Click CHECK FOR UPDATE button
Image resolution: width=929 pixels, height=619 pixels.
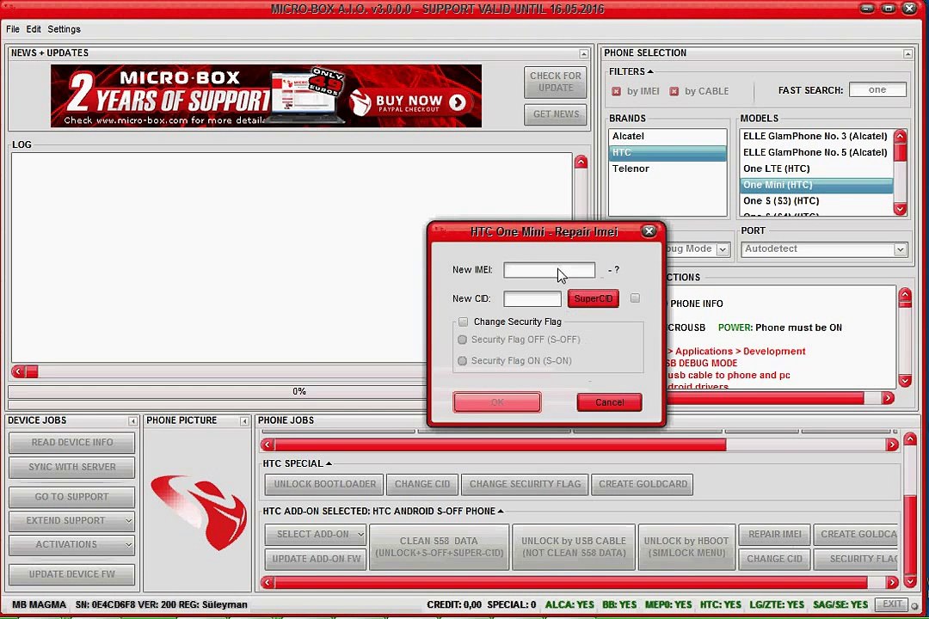[555, 82]
